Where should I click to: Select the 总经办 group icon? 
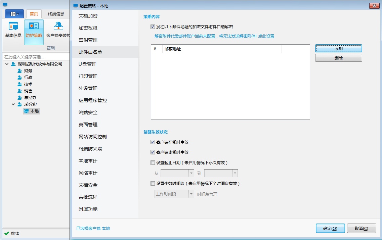point(20,98)
